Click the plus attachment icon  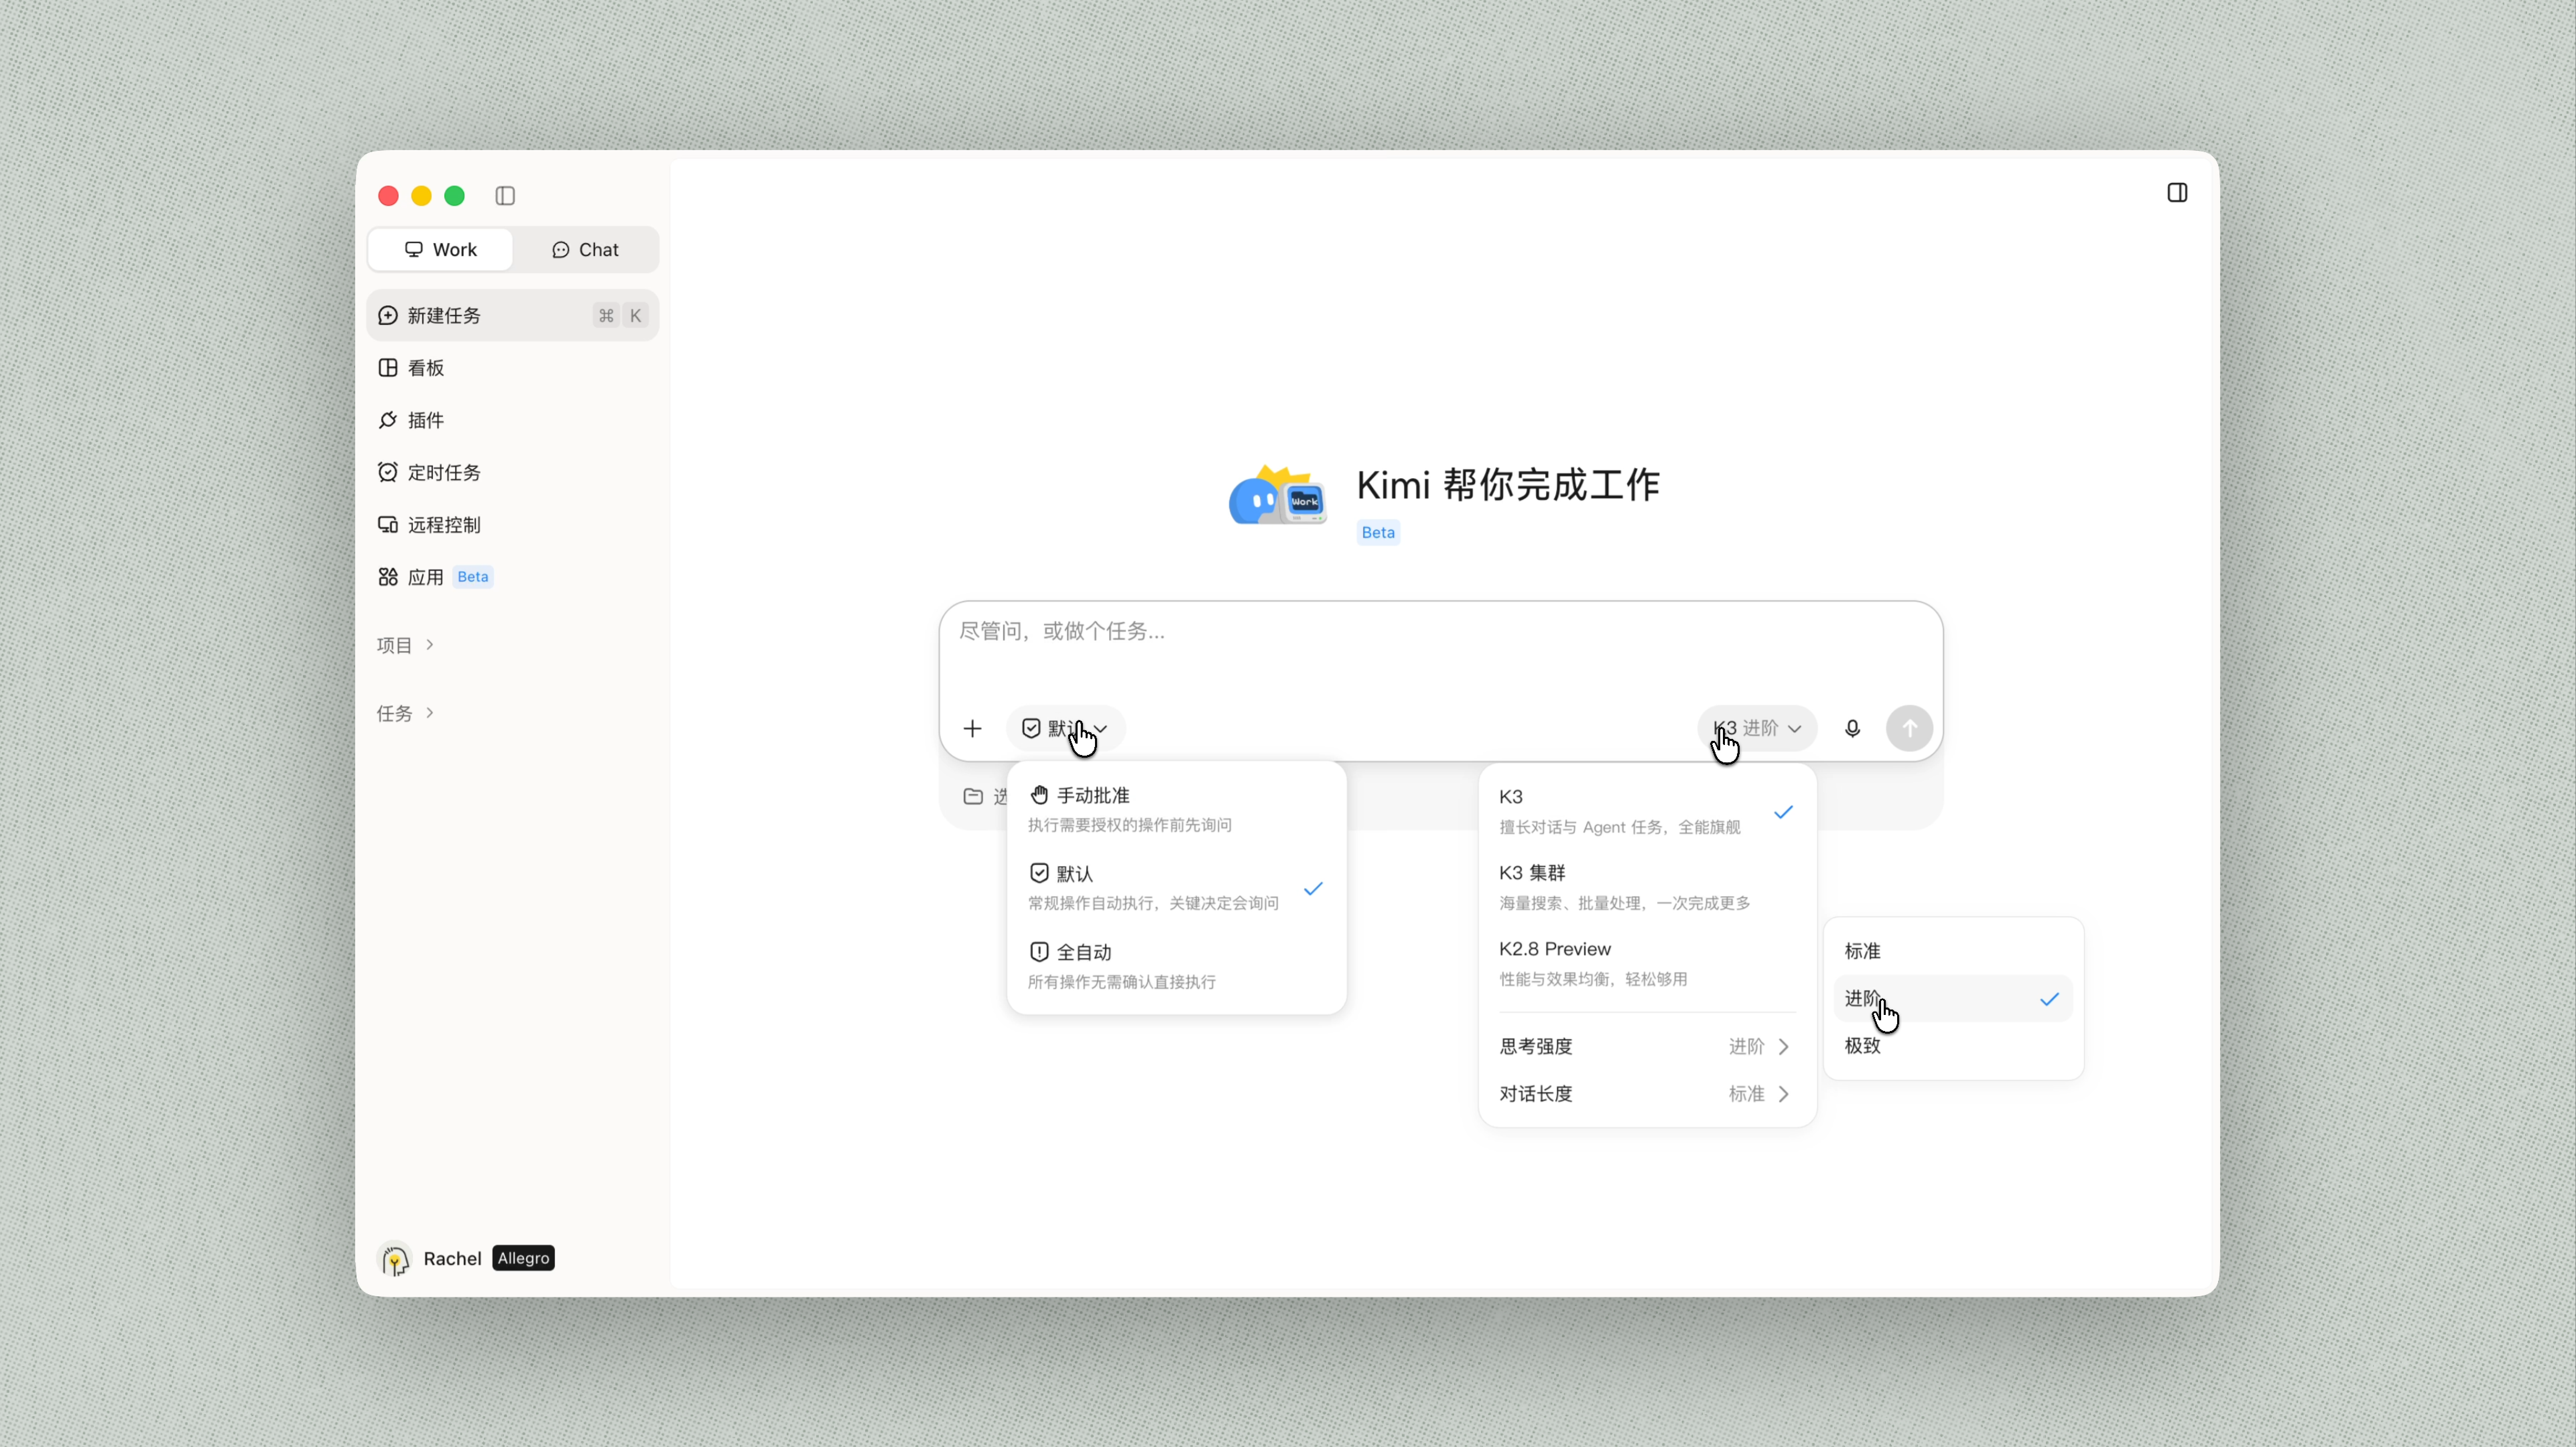tap(972, 729)
